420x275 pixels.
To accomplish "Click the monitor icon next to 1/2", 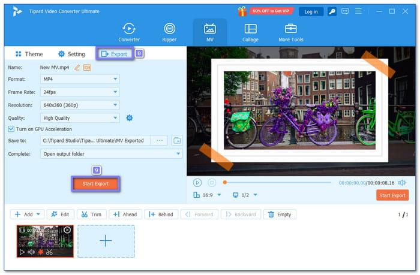I will click(235, 195).
